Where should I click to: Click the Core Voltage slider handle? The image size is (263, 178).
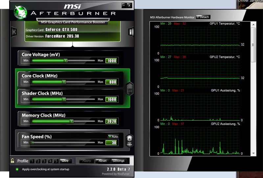(66, 60)
